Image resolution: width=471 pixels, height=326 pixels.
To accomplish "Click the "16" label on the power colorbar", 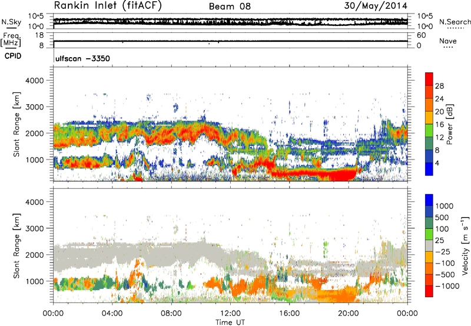I will [x=439, y=125].
